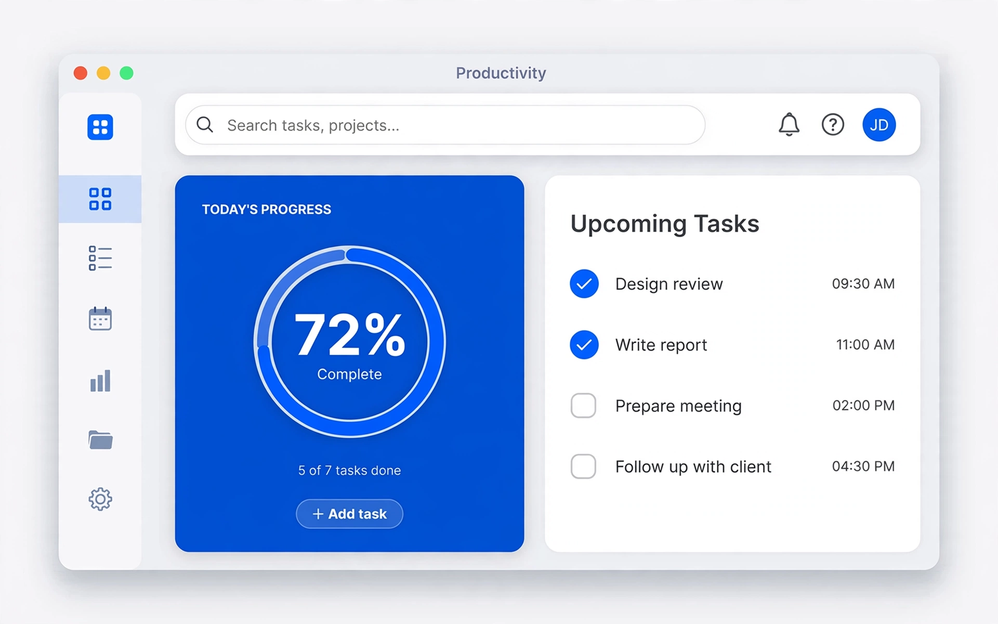Click the 72% circular progress ring

(x=349, y=342)
